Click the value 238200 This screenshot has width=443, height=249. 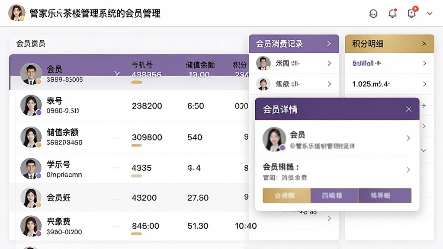pyautogui.click(x=147, y=106)
